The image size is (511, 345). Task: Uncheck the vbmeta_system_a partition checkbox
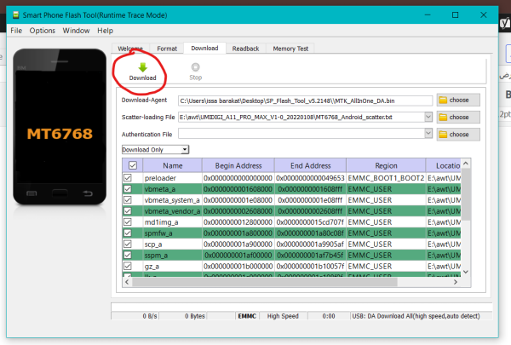click(x=128, y=200)
